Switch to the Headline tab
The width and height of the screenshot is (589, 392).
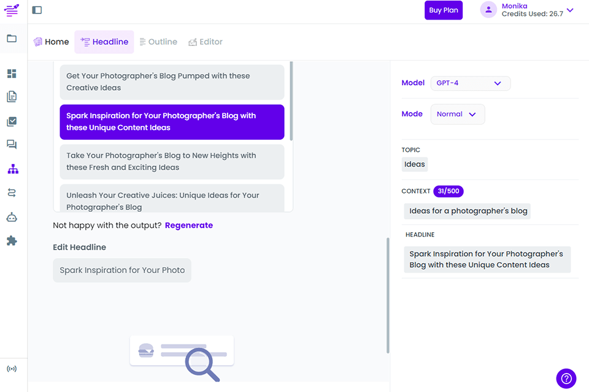click(104, 42)
